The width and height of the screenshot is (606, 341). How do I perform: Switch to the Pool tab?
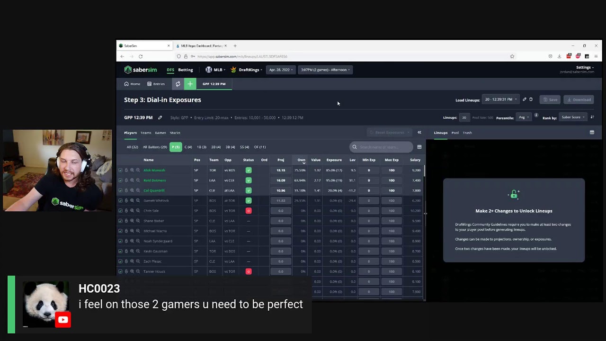click(455, 133)
